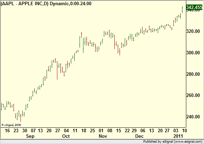204x144 pixels.
Task: Click the 300.00 price axis label
Action: click(193, 53)
